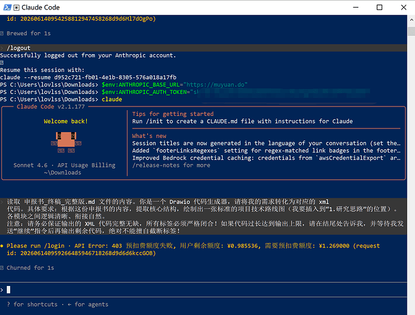Click '← for agents' footer hint
Viewport: 415px width, 315px height.
pyautogui.click(x=88, y=304)
